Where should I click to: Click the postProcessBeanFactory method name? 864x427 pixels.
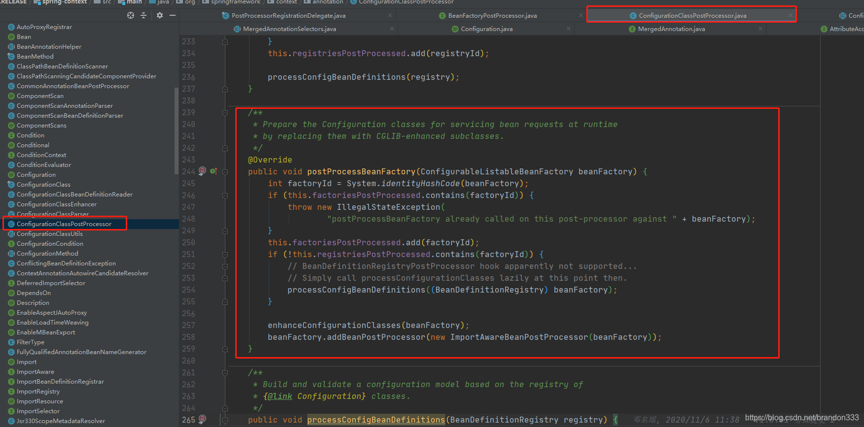[x=361, y=172]
